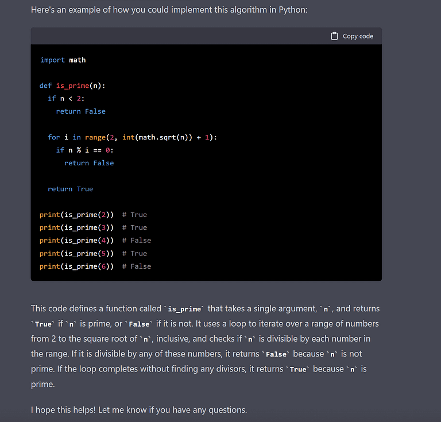
Task: Click 'return False' inside the for loop
Action: tap(89, 163)
